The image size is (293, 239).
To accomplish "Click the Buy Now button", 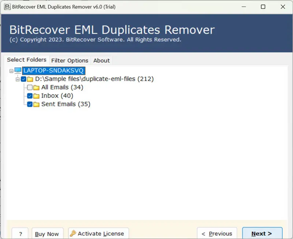I will [x=47, y=234].
